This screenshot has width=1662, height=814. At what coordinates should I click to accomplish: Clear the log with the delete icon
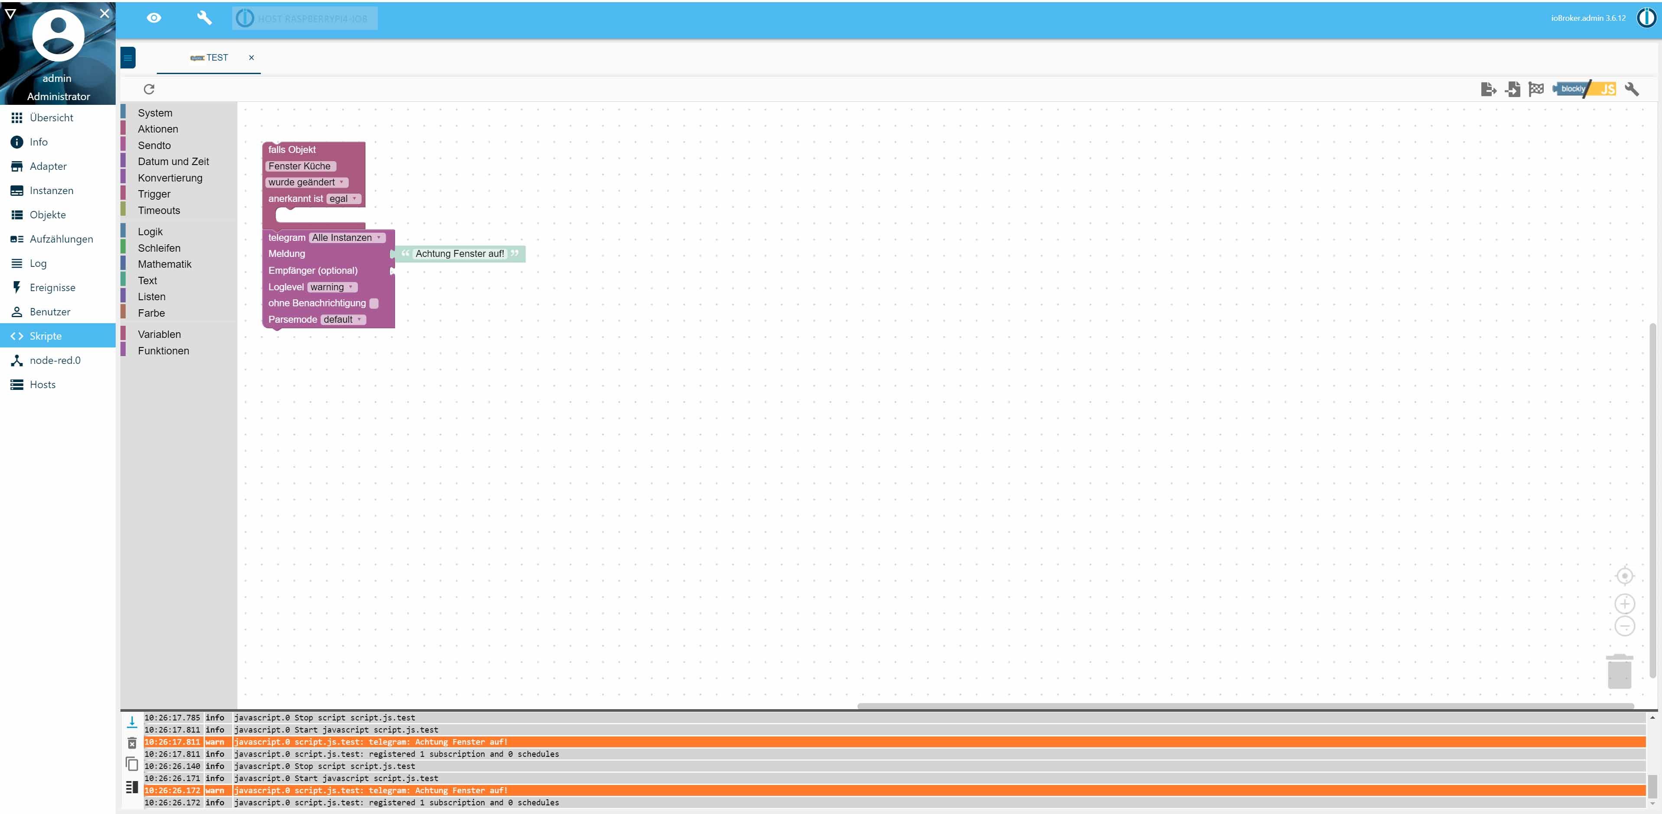tap(132, 743)
